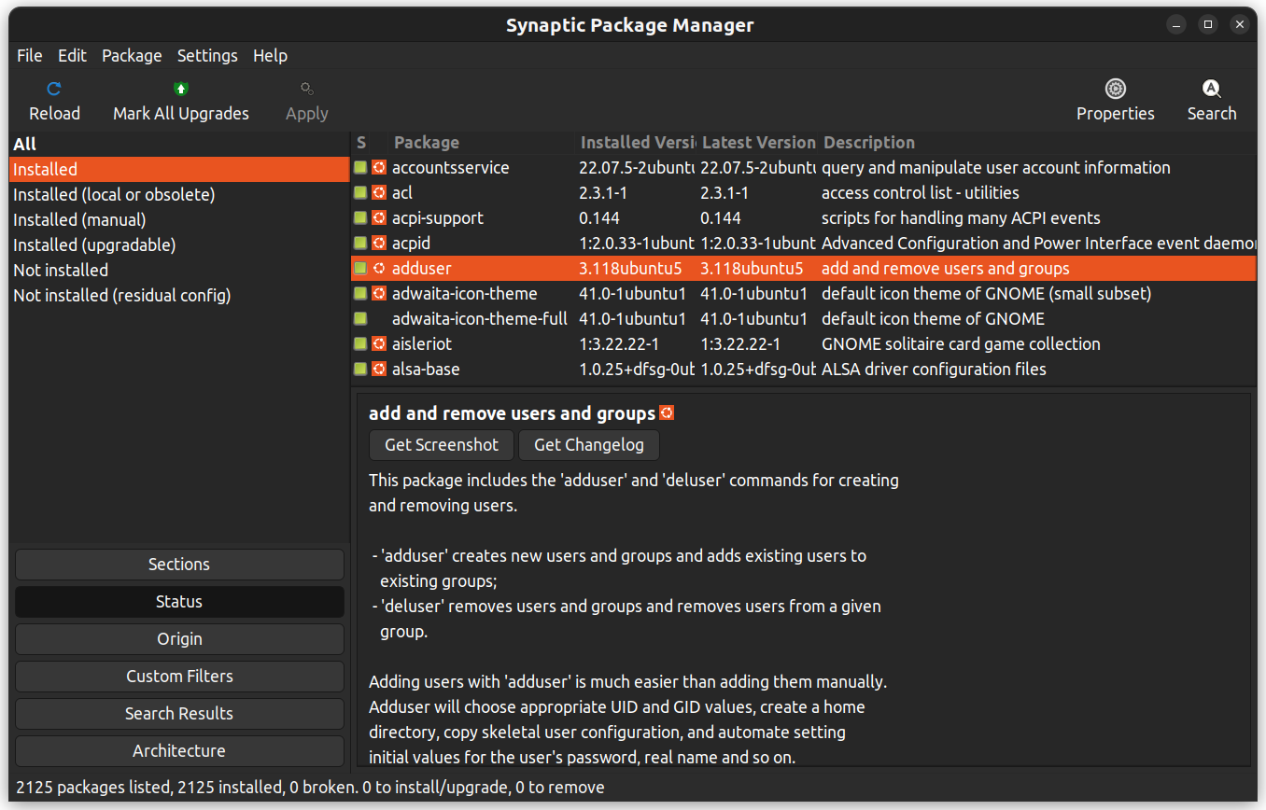
Task: Open package Properties from toolbar
Action: 1115,90
